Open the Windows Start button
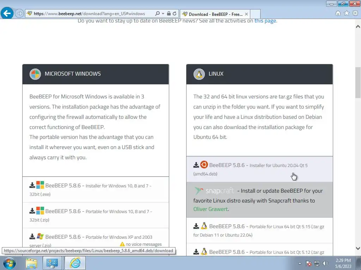The width and height of the screenshot is (361, 270). (9, 263)
